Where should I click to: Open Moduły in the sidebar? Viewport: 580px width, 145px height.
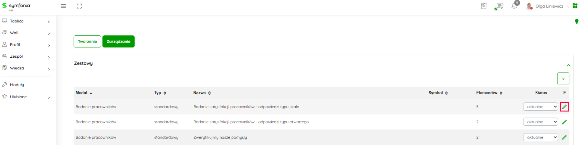(x=17, y=85)
